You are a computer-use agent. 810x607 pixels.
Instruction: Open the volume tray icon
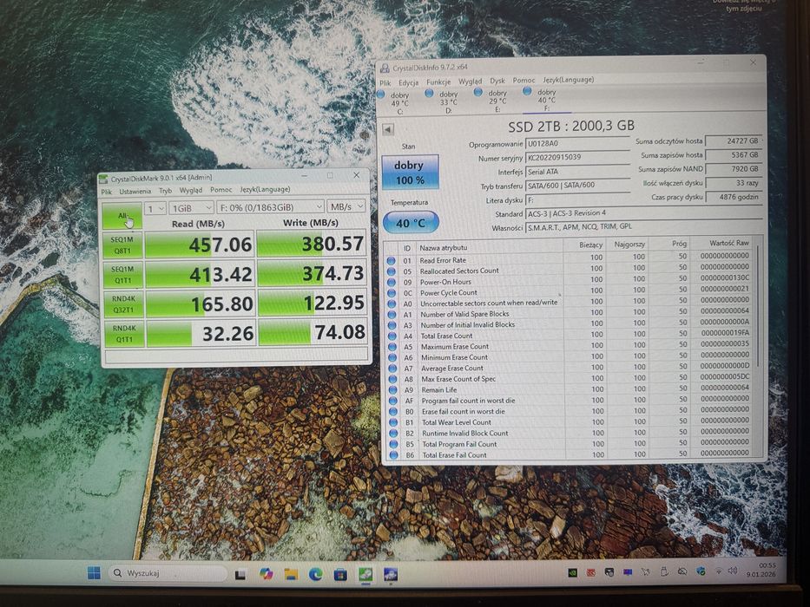pos(732,571)
